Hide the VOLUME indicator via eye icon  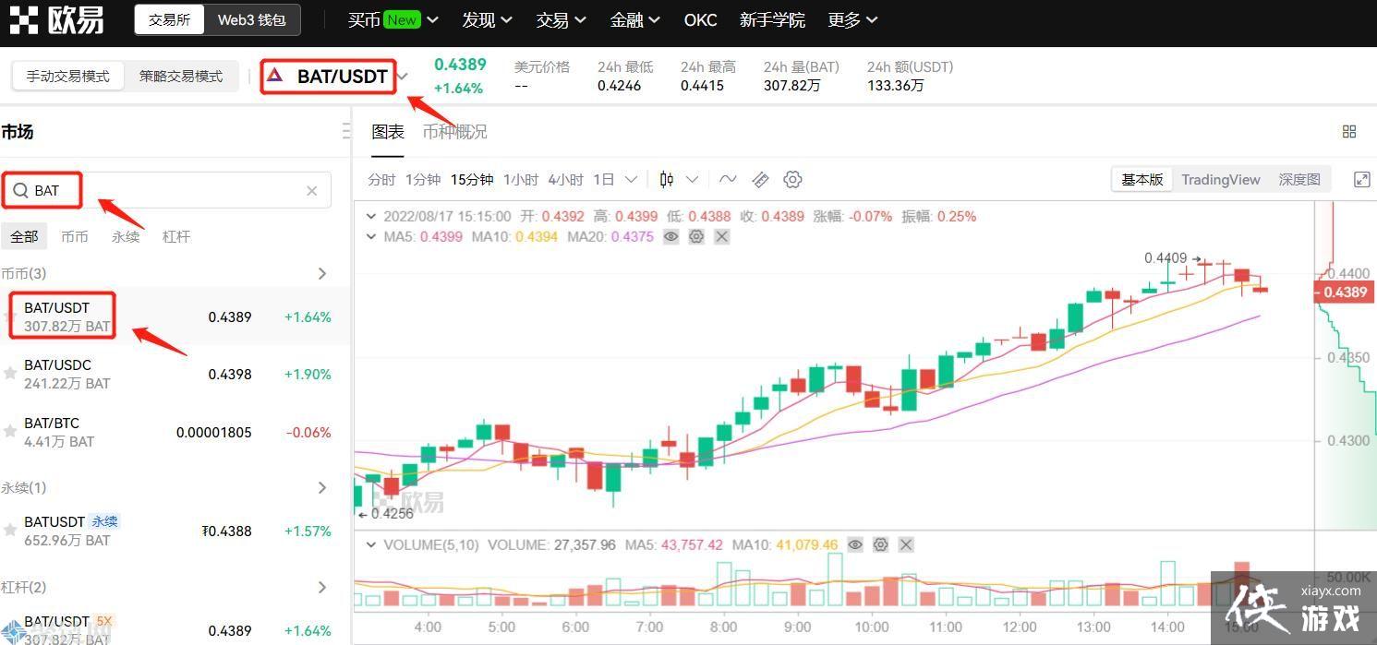[855, 545]
